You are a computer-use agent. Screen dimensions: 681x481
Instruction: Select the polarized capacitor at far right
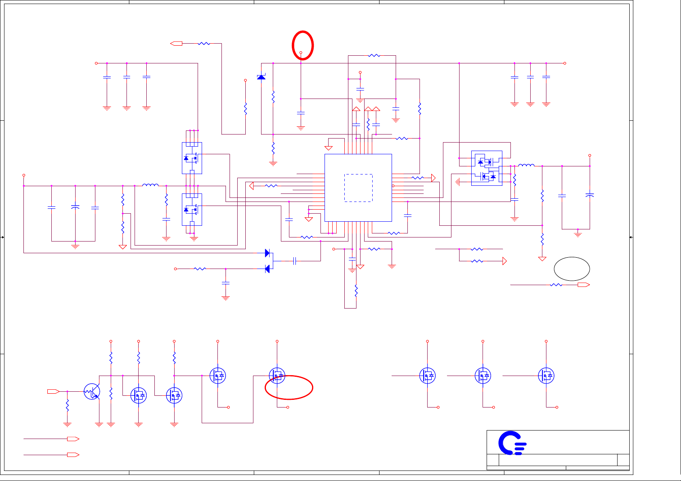(x=590, y=195)
